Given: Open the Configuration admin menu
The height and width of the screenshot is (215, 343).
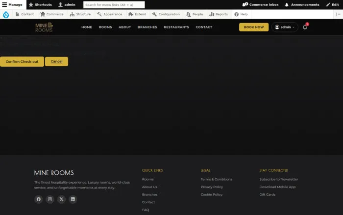Looking at the screenshot, I should click(x=166, y=14).
